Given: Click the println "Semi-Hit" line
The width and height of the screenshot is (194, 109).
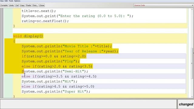Looking at the screenshot, I should (55, 71).
